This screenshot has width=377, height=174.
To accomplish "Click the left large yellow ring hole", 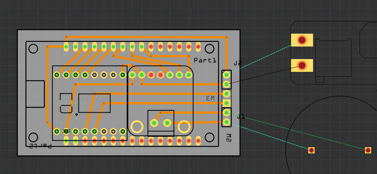I will point(137,127).
